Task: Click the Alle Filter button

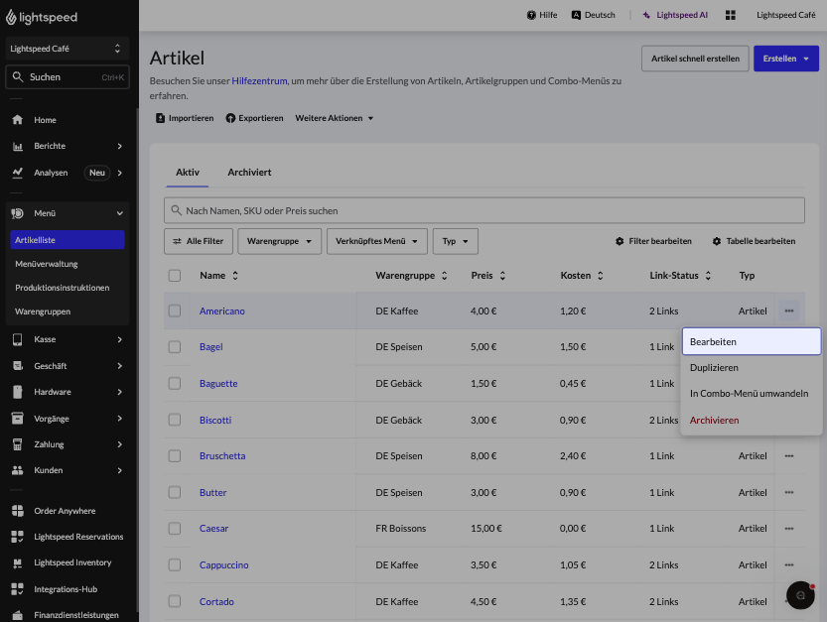Action: click(199, 241)
